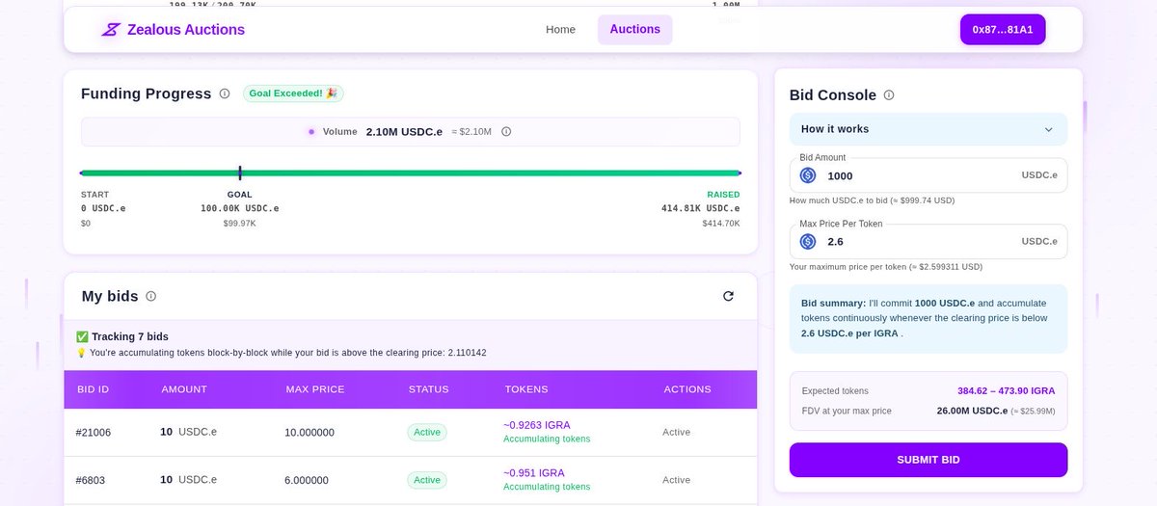
Task: Open the Auctions tab
Action: click(x=635, y=30)
